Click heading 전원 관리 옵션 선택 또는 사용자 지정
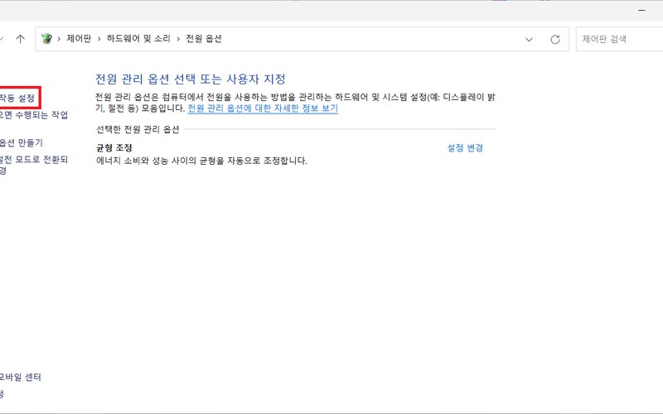663x414 pixels. 191,79
